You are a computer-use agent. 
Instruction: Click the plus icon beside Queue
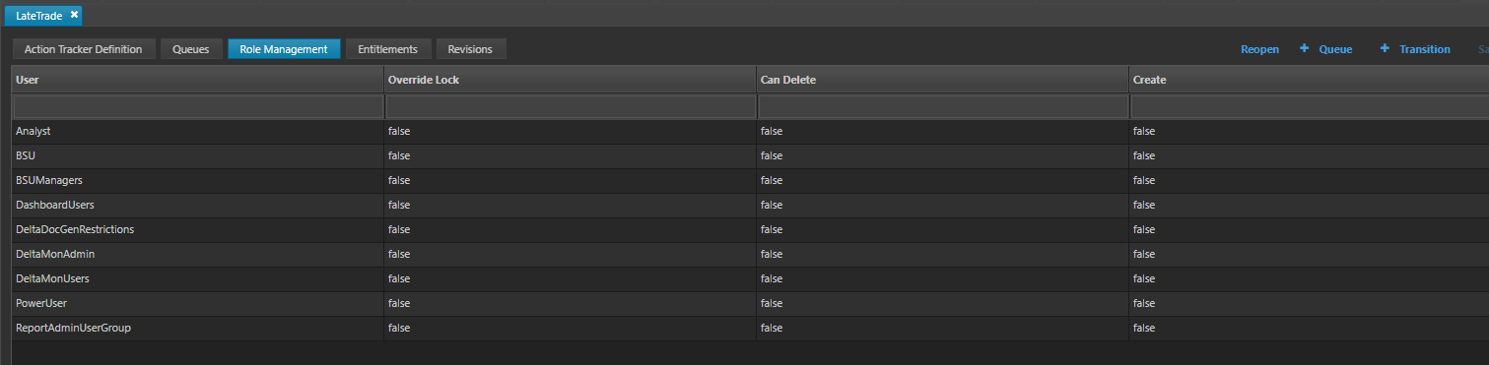(x=1304, y=48)
